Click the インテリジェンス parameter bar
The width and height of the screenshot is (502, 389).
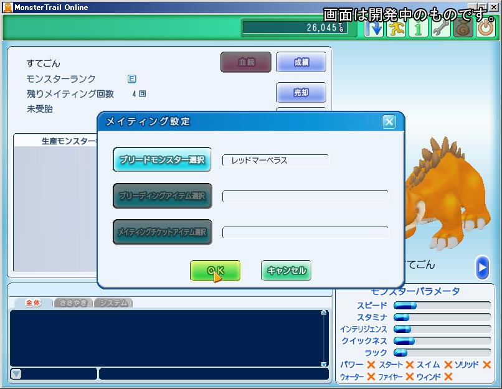click(442, 329)
